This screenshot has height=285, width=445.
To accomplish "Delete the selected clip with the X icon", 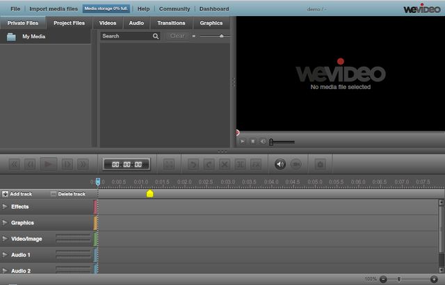I will point(225,164).
